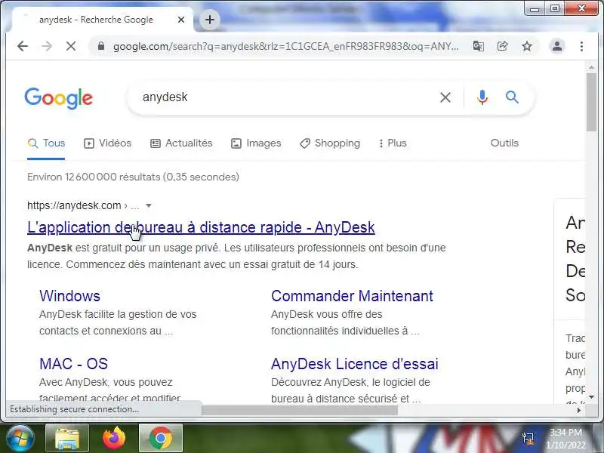Open the Chrome profile avatar
The image size is (604, 453).
557,46
